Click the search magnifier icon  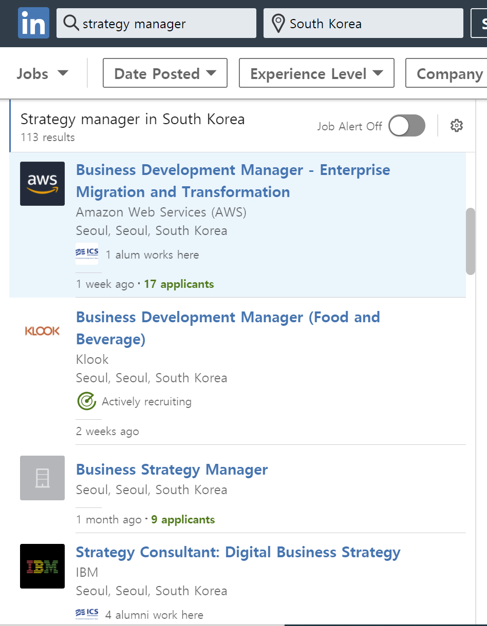(x=71, y=23)
